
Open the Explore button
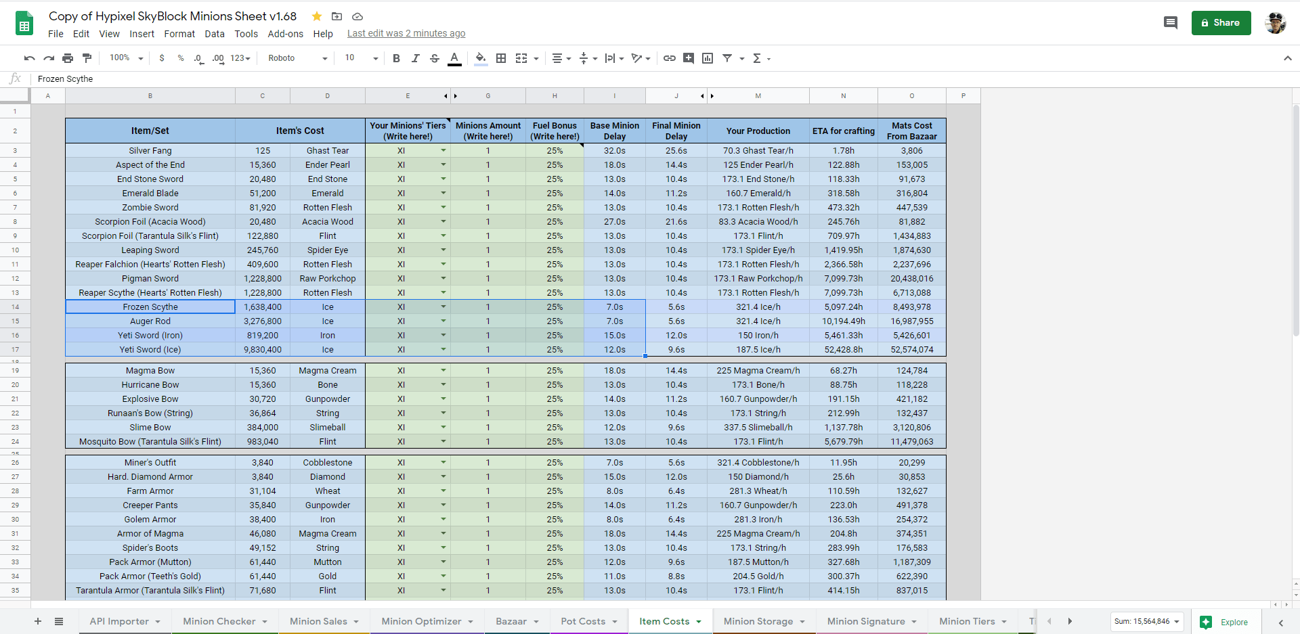1224,622
